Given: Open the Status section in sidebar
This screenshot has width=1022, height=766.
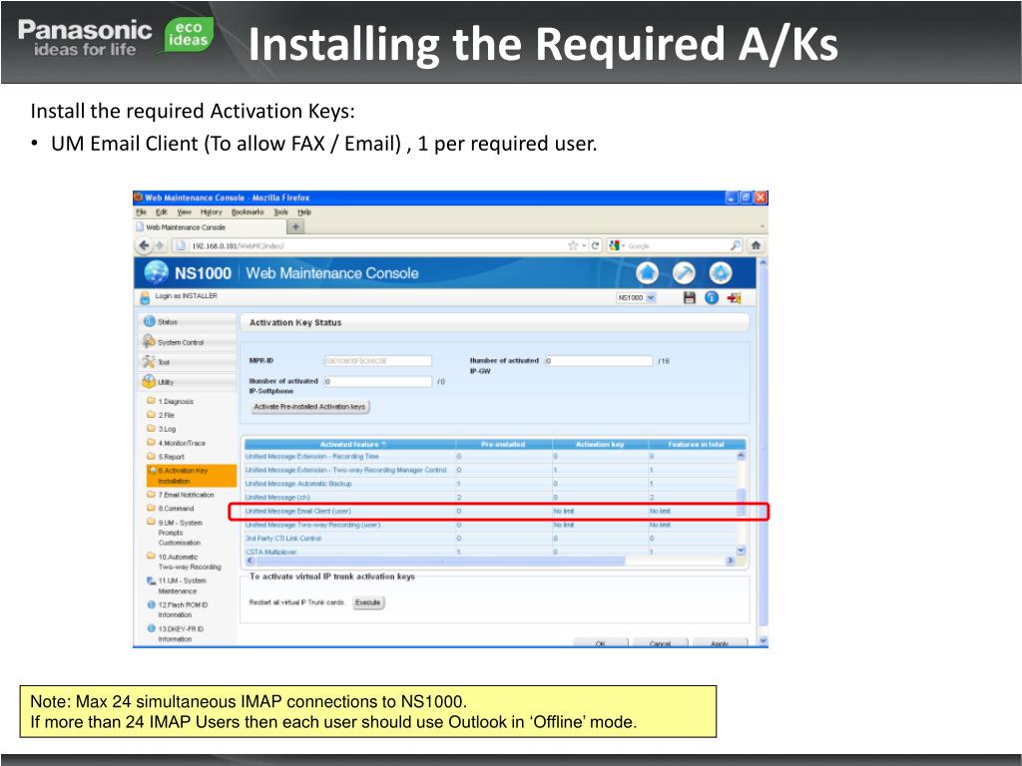Looking at the screenshot, I should coord(188,322).
